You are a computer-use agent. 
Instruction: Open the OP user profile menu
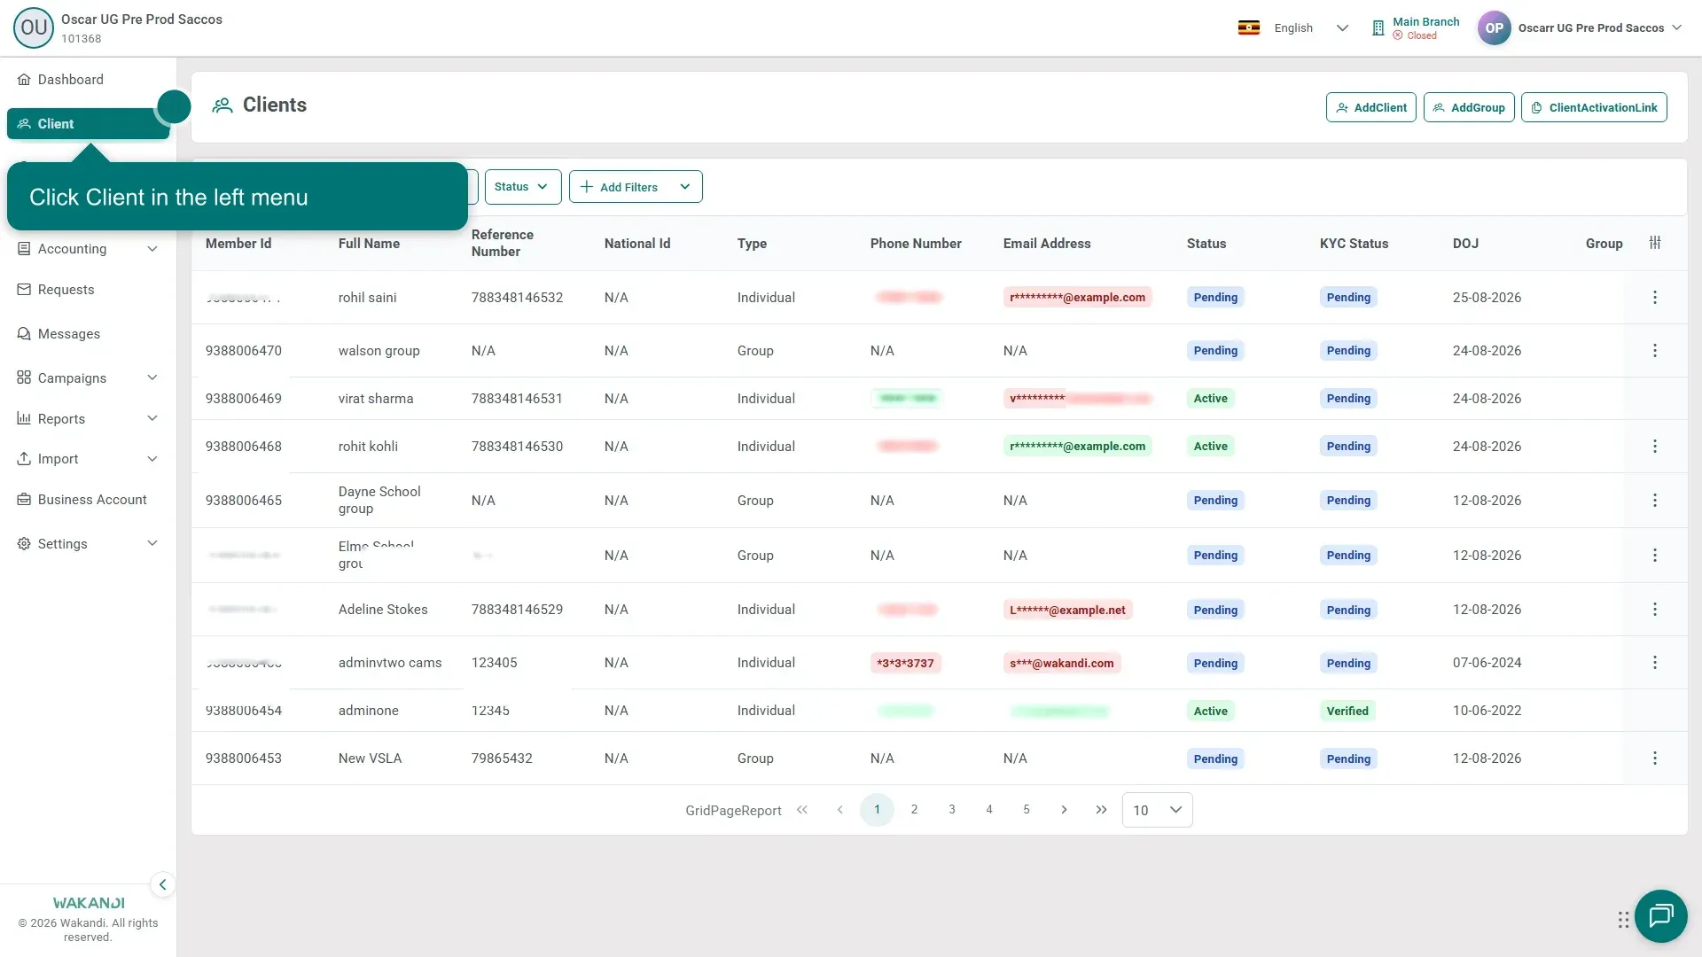pyautogui.click(x=1580, y=28)
